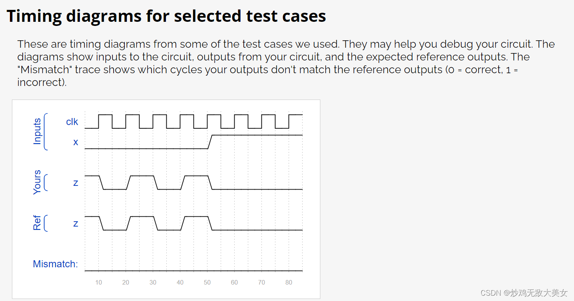This screenshot has height=301, width=574.
Task: Click the "z" label in Yours group
Action: [x=75, y=183]
